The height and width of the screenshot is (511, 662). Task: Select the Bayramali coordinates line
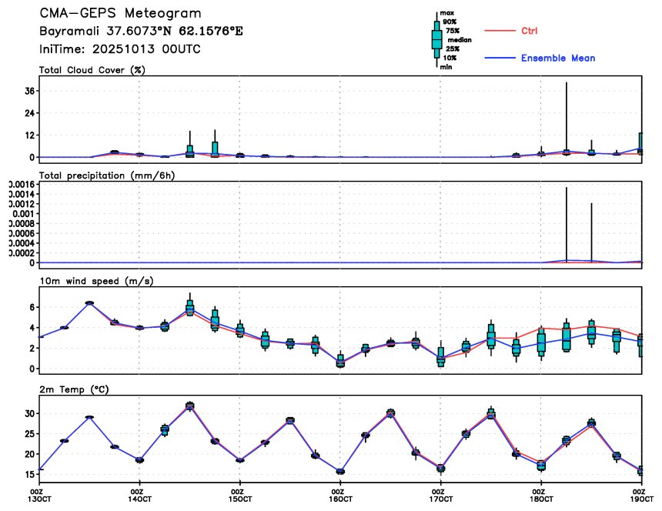[141, 32]
